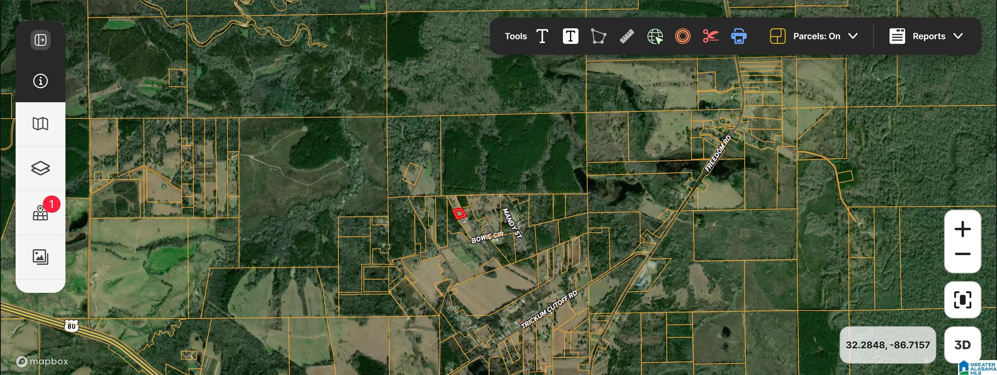Click the coordinates readout box
The image size is (997, 375).
tap(888, 345)
